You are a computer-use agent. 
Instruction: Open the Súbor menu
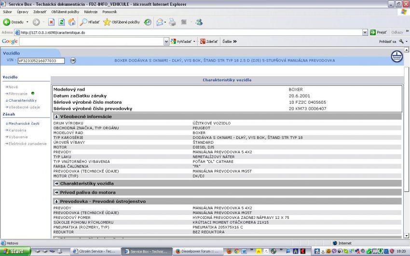7,12
